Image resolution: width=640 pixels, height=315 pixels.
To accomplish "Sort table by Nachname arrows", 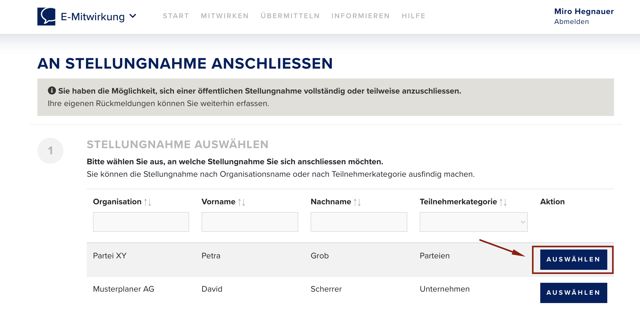I will click(357, 202).
